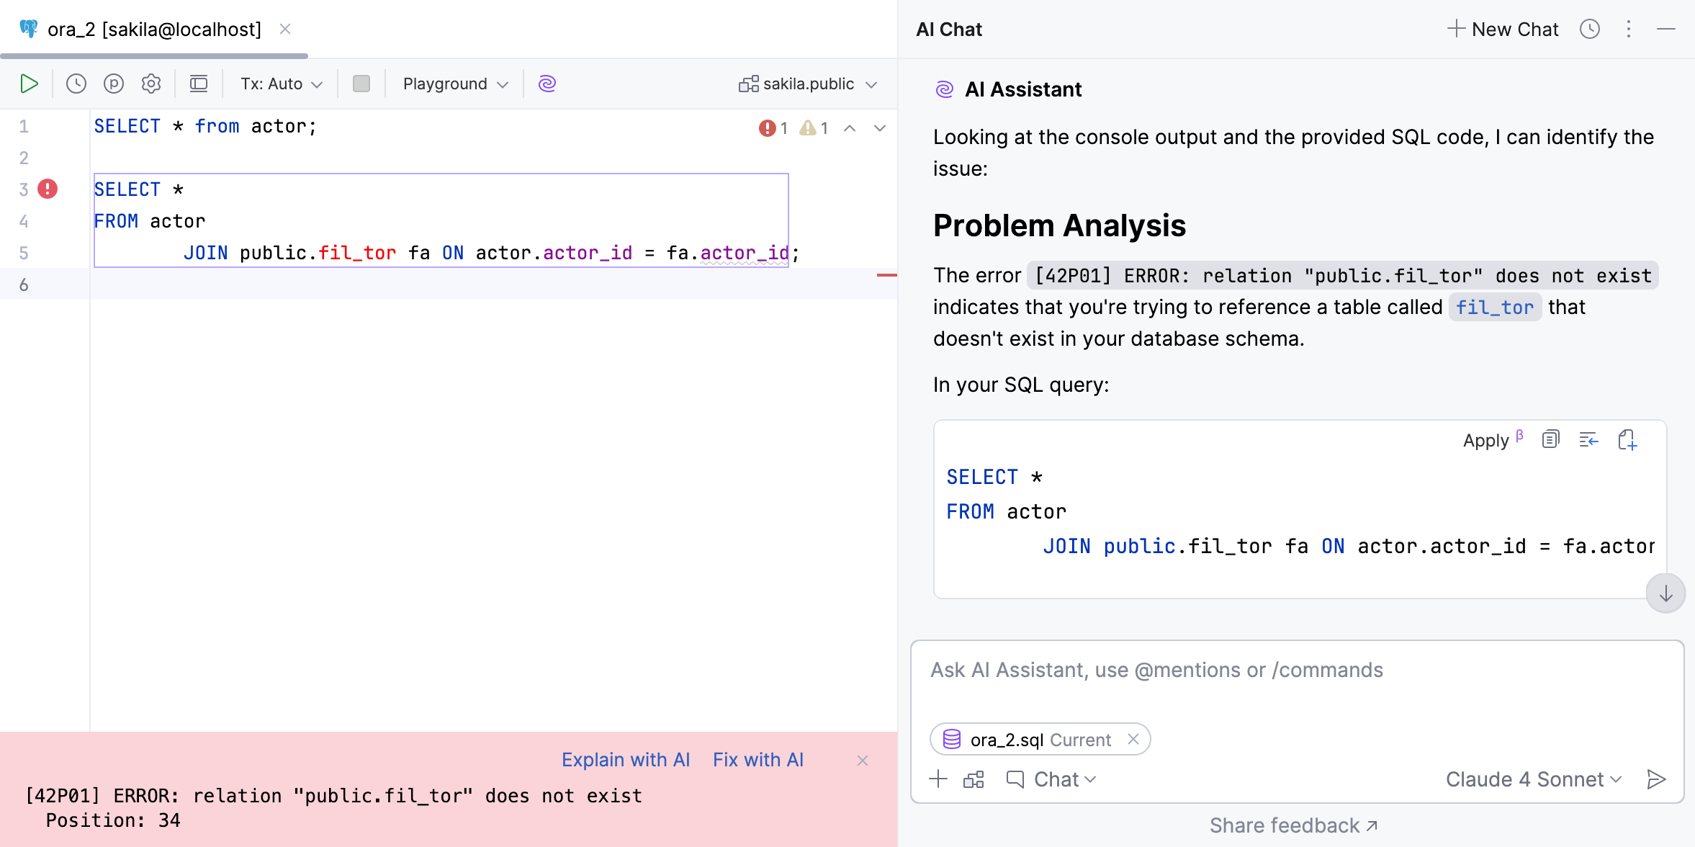
Task: Open the AI Chat more options menu
Action: click(x=1627, y=29)
